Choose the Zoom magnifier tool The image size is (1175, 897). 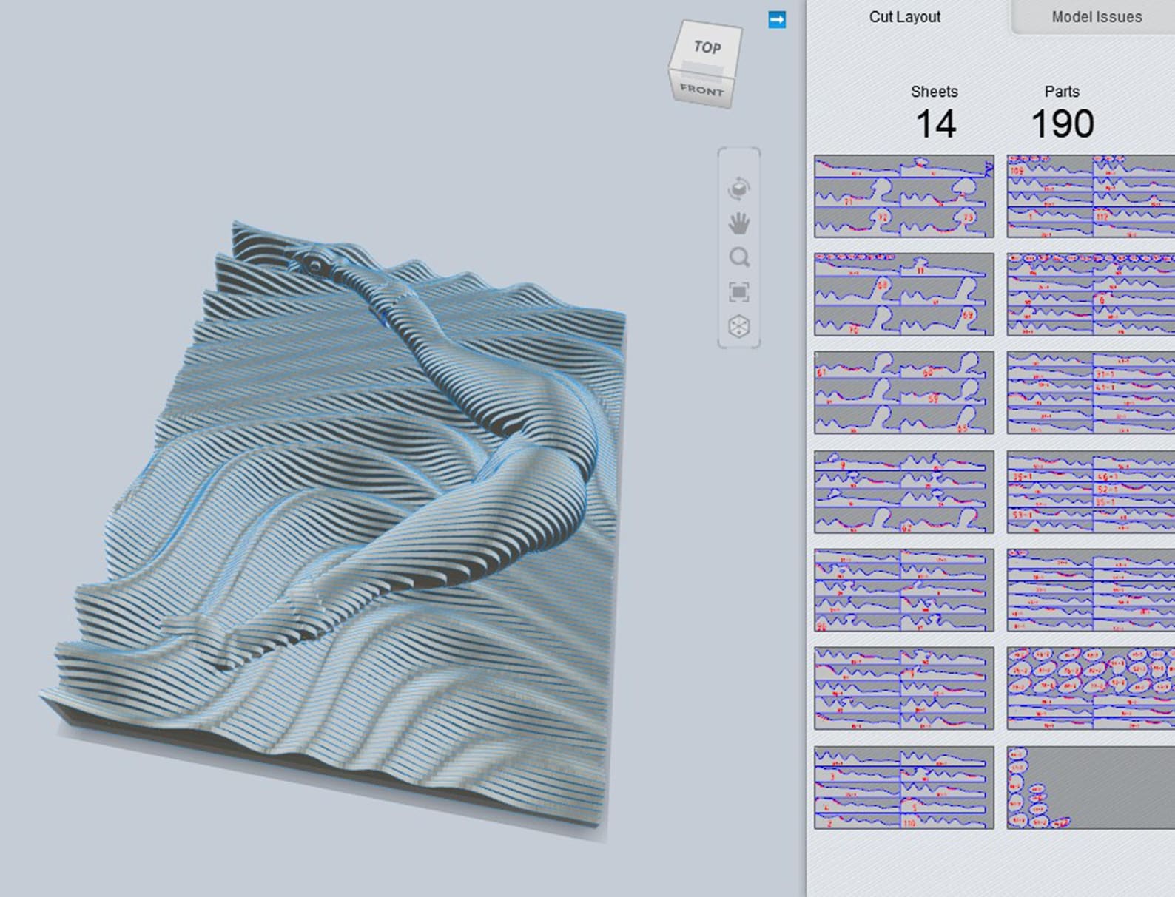pyautogui.click(x=738, y=257)
